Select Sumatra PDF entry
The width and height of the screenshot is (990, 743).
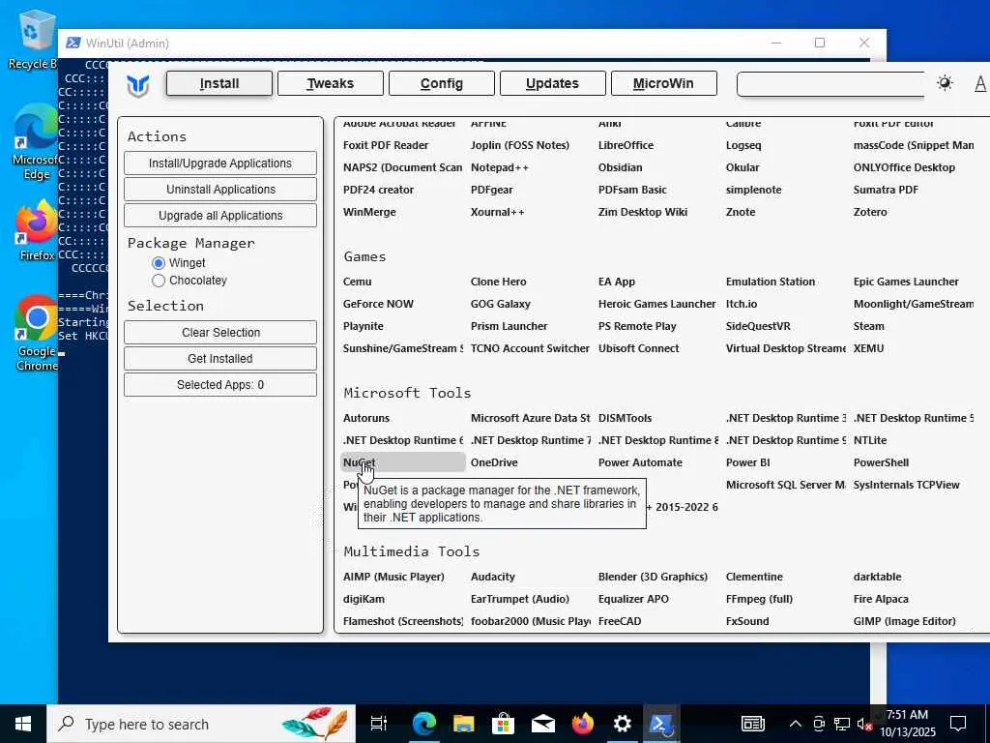(x=886, y=190)
